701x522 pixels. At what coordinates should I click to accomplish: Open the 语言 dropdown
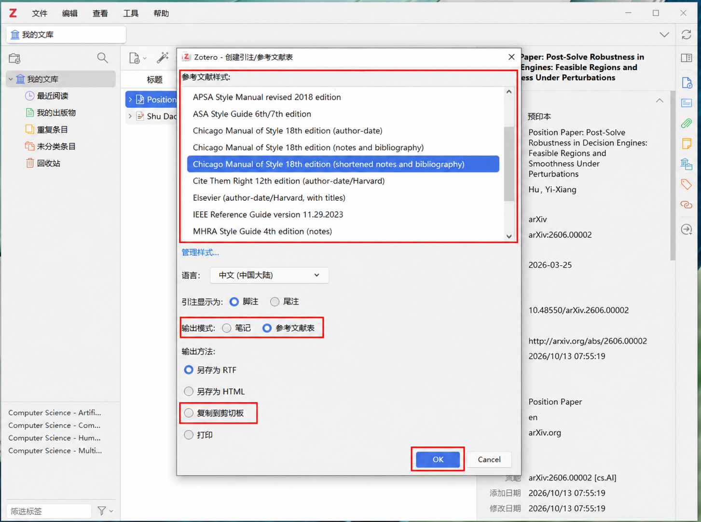(269, 275)
